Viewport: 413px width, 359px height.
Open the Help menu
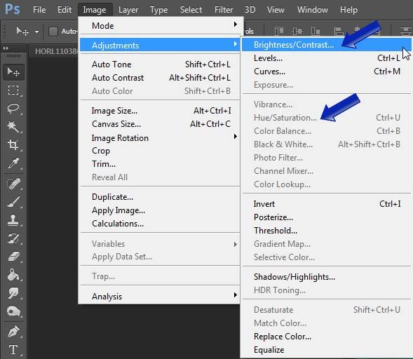click(348, 10)
